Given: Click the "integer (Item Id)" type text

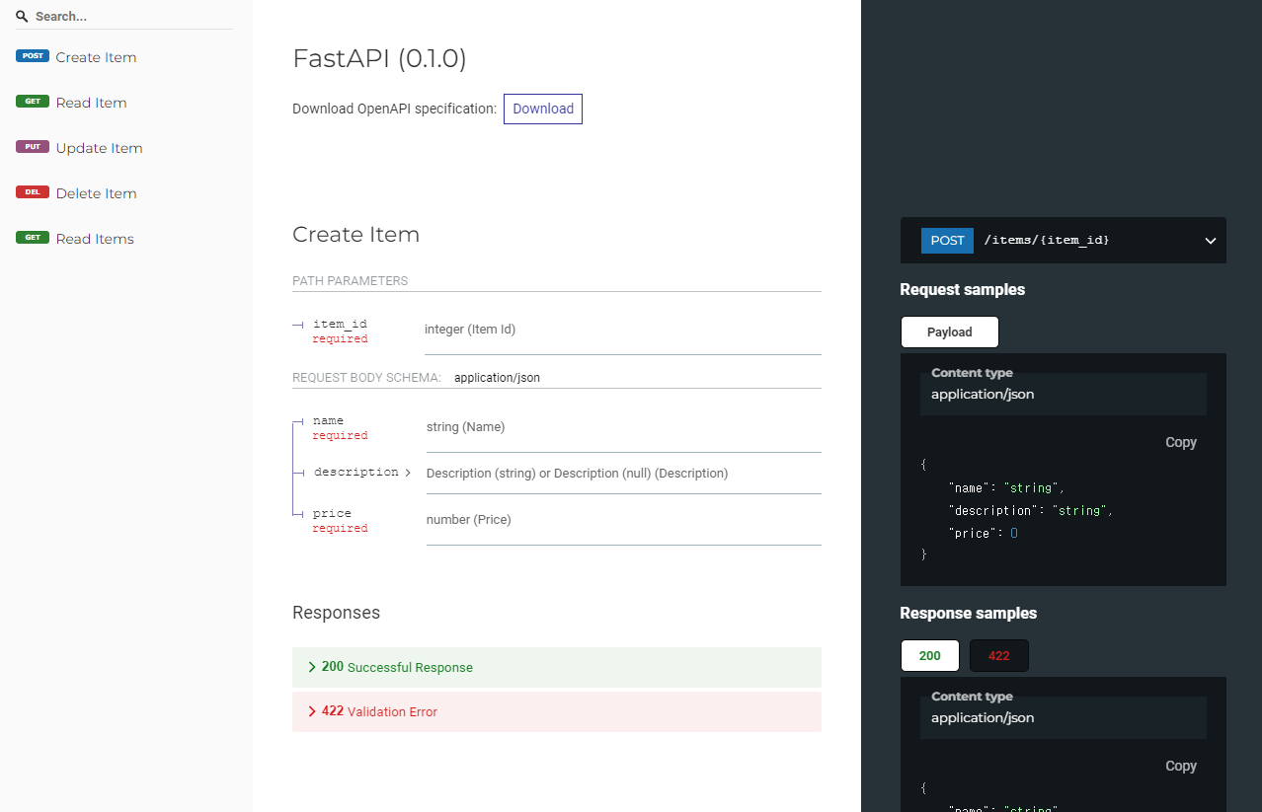Looking at the screenshot, I should [x=470, y=330].
